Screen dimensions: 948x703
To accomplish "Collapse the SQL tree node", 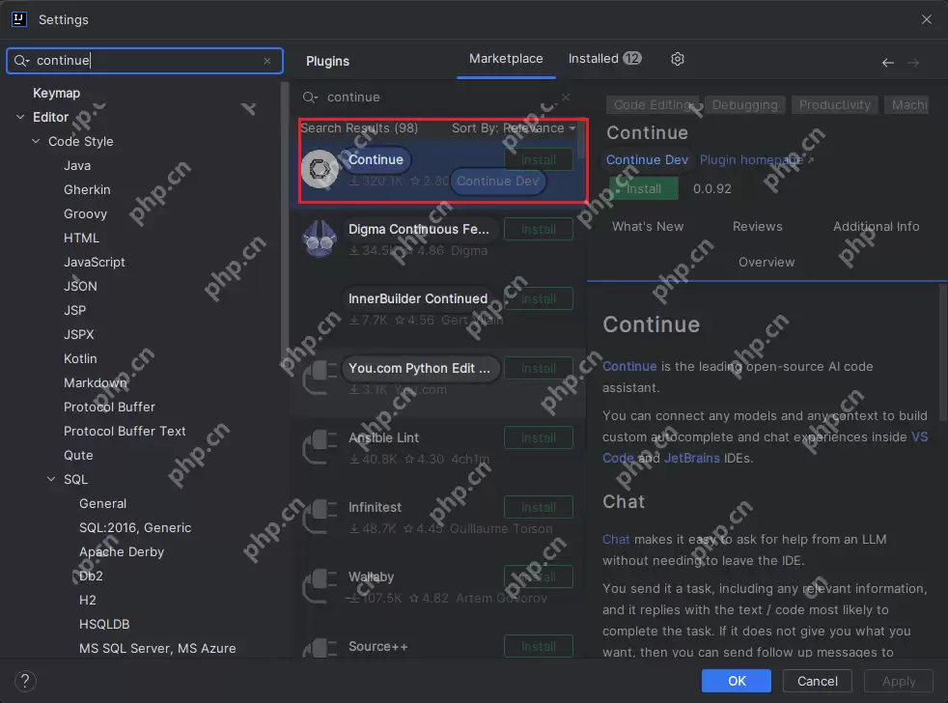I will (x=52, y=480).
